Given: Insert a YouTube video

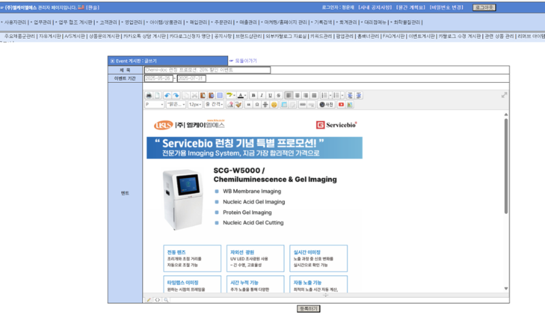Looking at the screenshot, I should [x=341, y=105].
